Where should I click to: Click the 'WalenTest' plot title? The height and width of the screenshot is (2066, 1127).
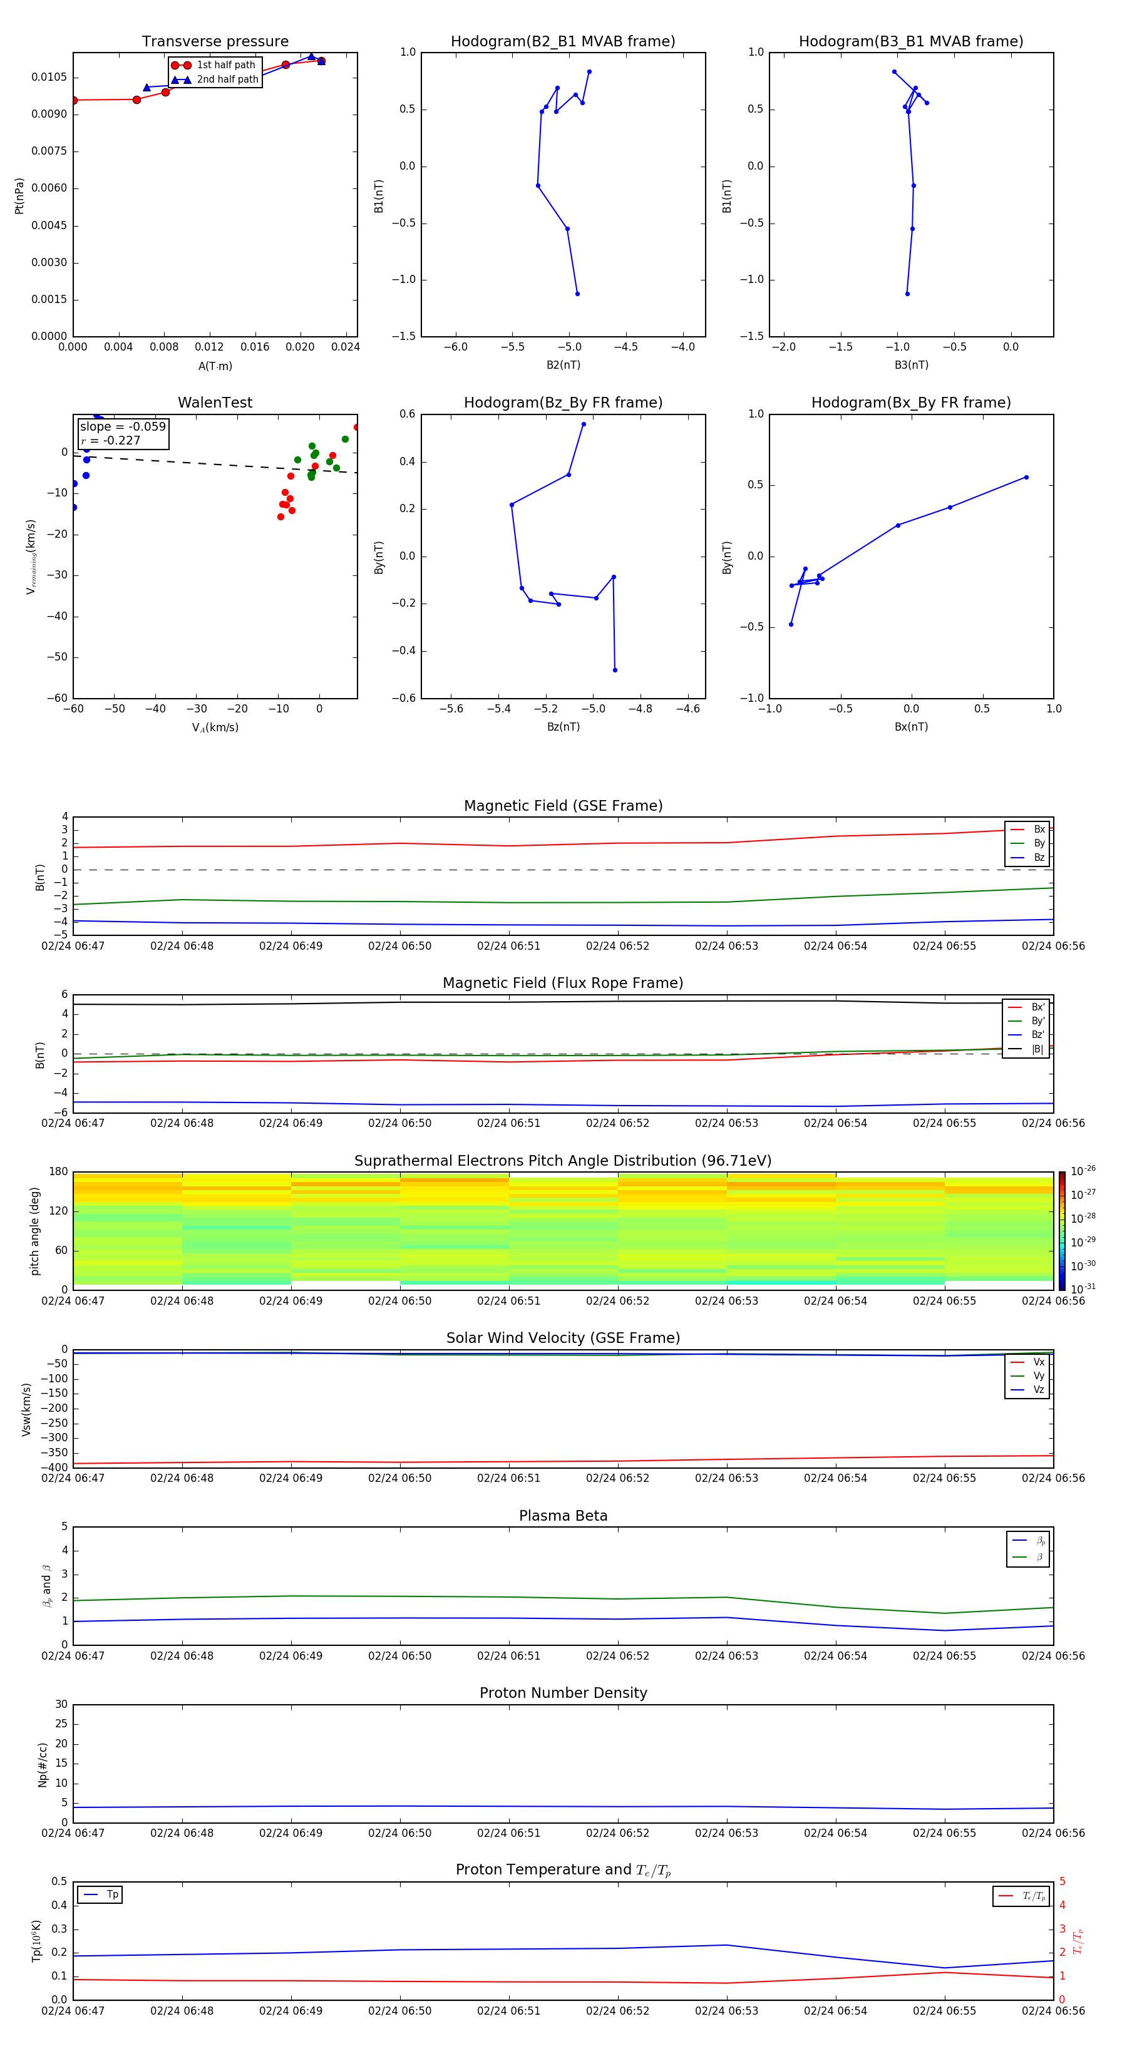(x=215, y=403)
